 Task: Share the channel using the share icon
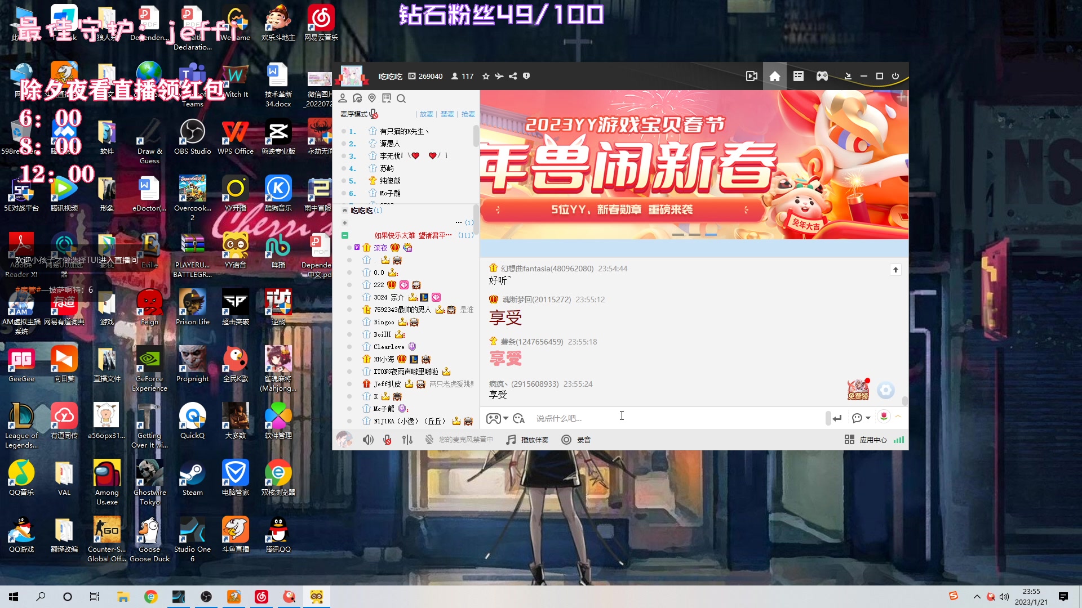[x=513, y=76]
